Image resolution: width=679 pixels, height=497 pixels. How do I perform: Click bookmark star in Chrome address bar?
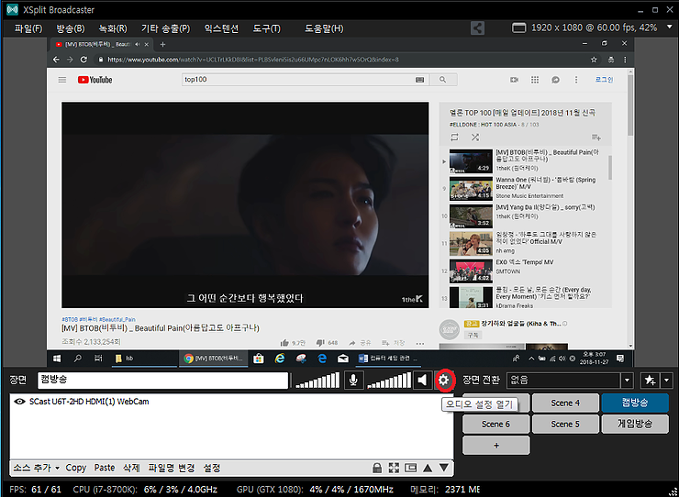coord(594,60)
